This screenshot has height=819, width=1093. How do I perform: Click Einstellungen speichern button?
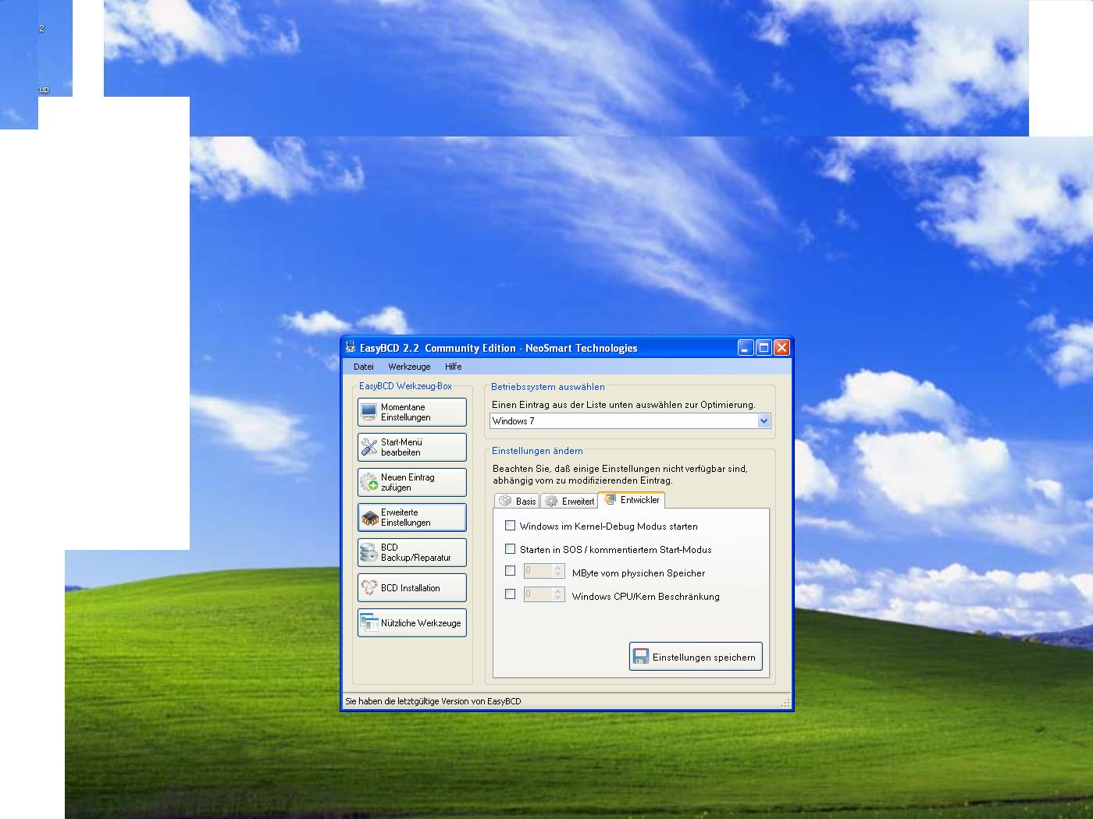click(x=696, y=657)
